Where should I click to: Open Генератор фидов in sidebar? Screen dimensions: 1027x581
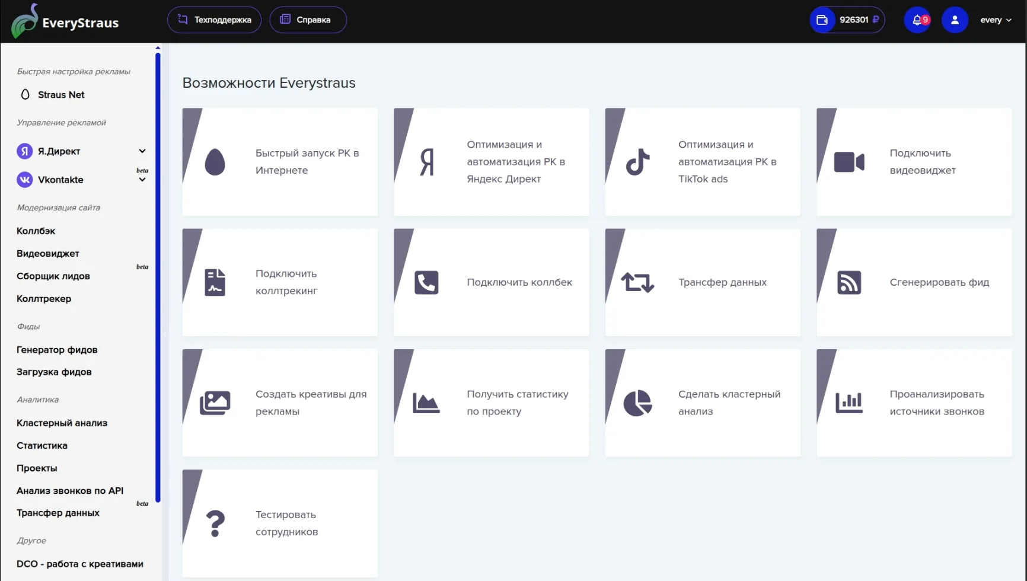click(57, 350)
